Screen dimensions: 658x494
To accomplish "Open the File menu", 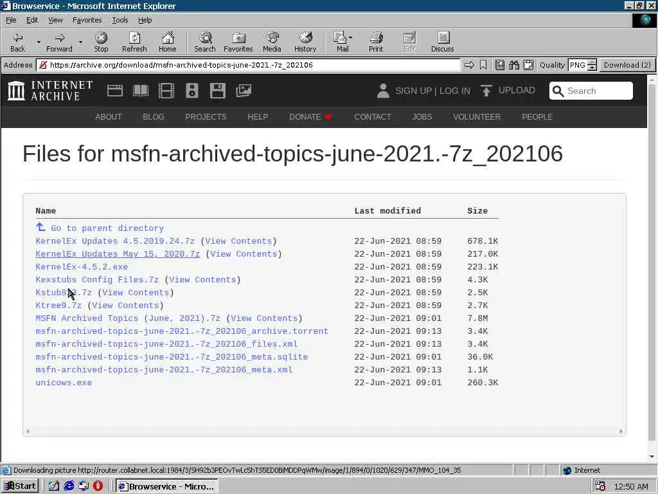I will 11,20.
